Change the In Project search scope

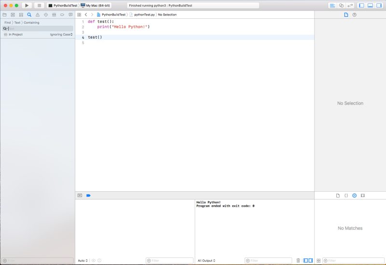[x=14, y=34]
